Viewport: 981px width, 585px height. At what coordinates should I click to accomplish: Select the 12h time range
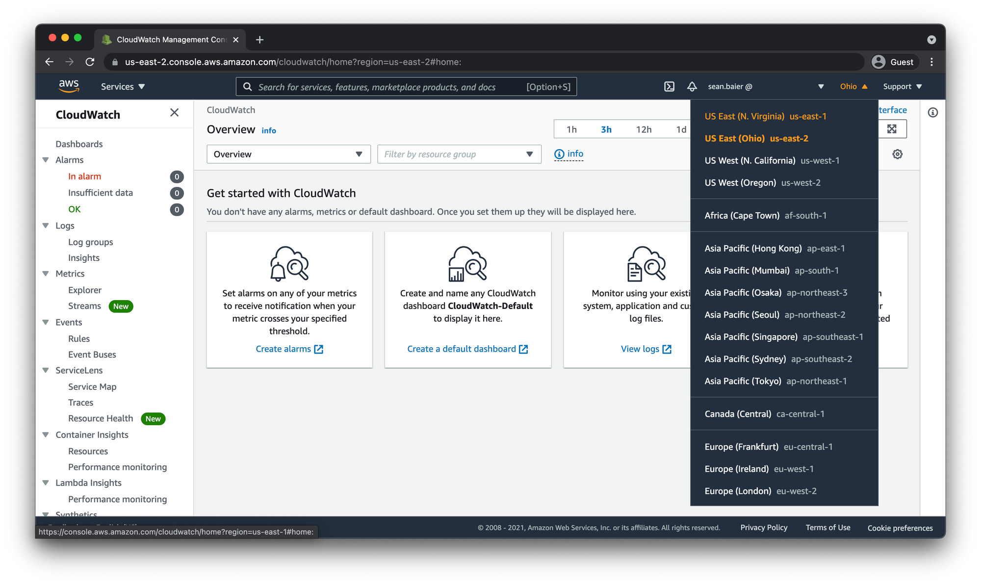pyautogui.click(x=644, y=129)
